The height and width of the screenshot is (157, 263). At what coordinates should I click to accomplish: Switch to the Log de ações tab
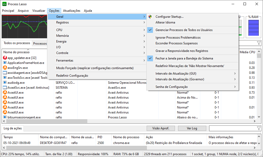[13, 128]
